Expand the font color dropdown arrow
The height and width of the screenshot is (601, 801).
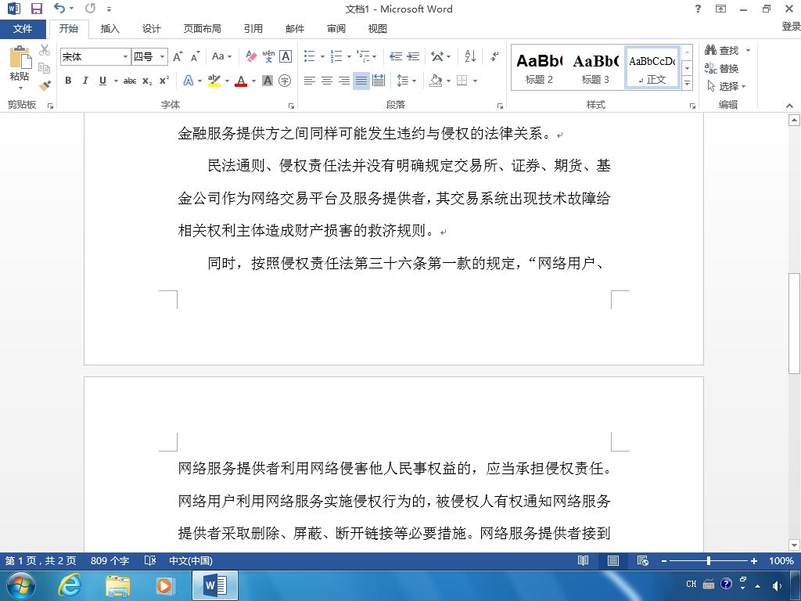253,81
